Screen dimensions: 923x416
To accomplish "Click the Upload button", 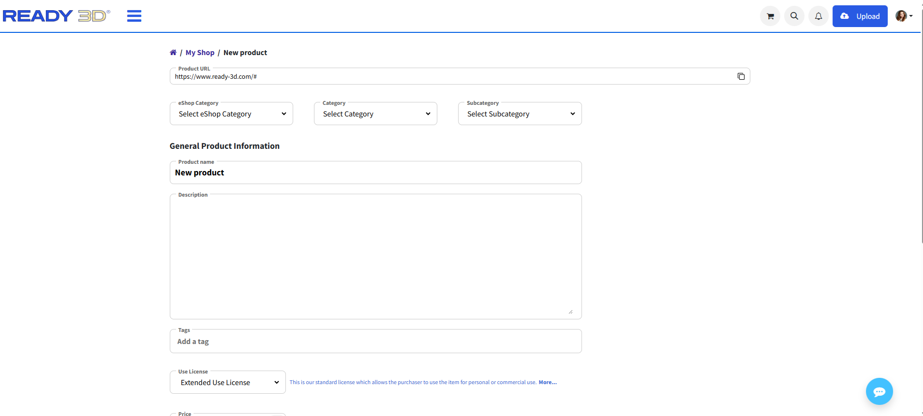I will (x=860, y=16).
